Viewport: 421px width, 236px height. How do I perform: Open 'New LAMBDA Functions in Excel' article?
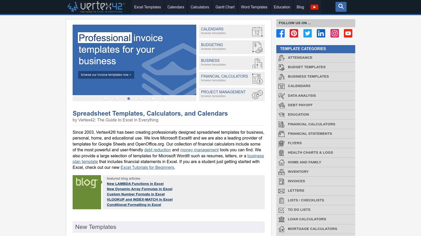[x=135, y=184]
